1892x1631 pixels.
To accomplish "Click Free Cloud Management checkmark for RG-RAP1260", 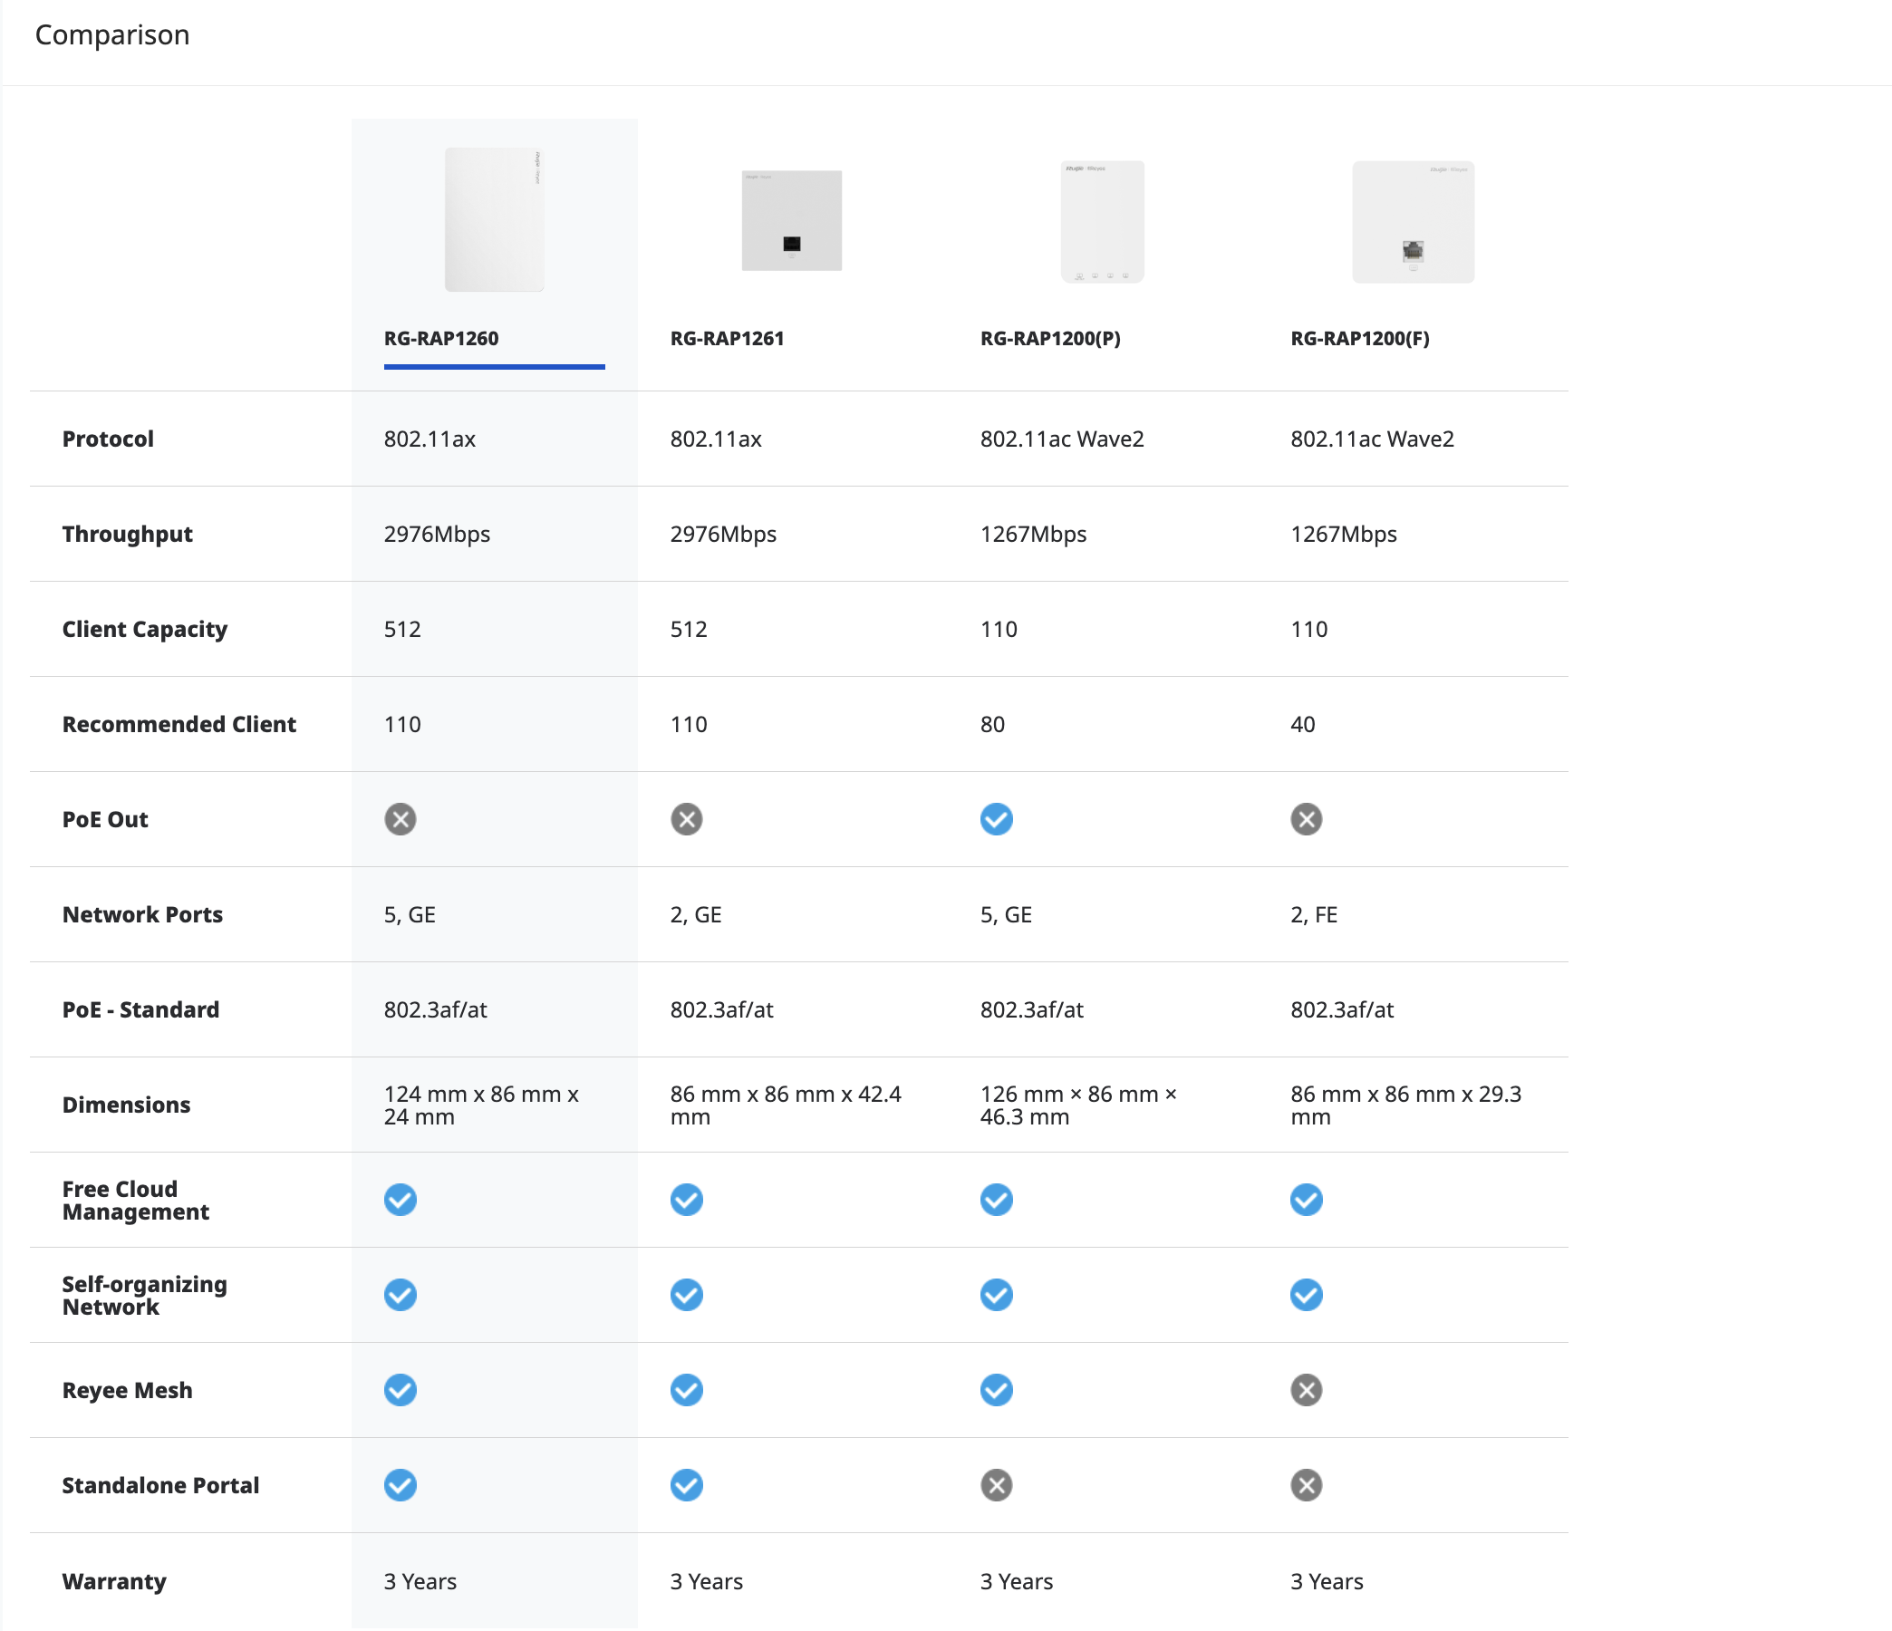I will (x=400, y=1199).
